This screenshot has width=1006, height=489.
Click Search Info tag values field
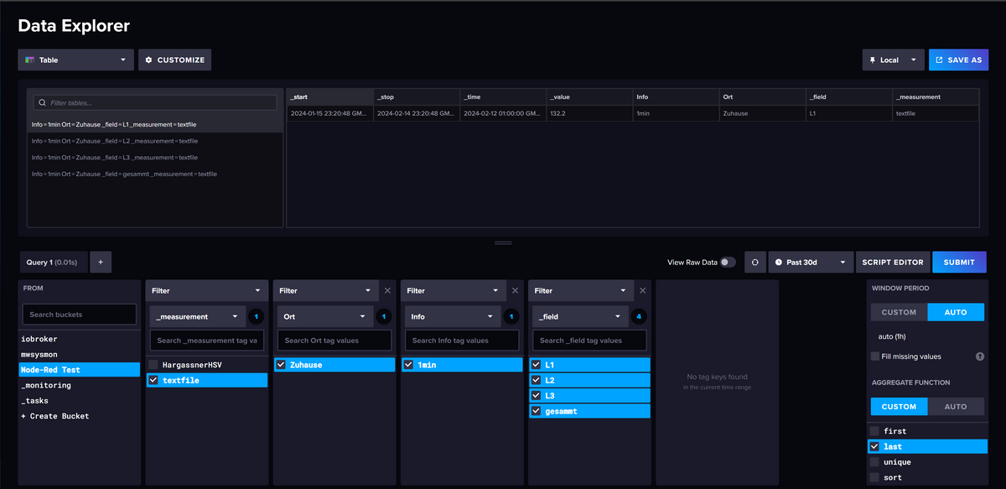[461, 341]
